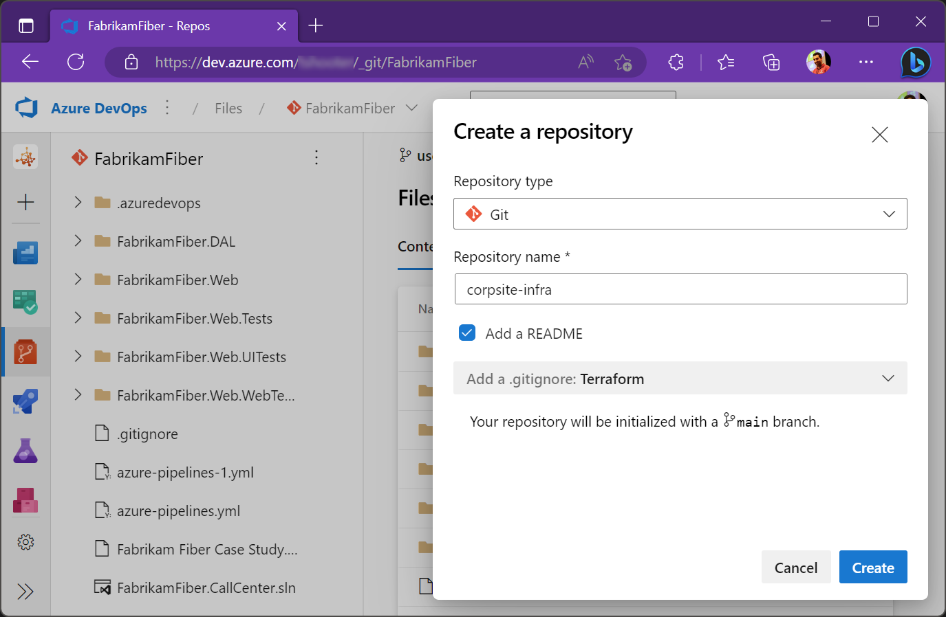Click the Cancel button
Viewport: 946px width, 617px height.
pos(796,567)
